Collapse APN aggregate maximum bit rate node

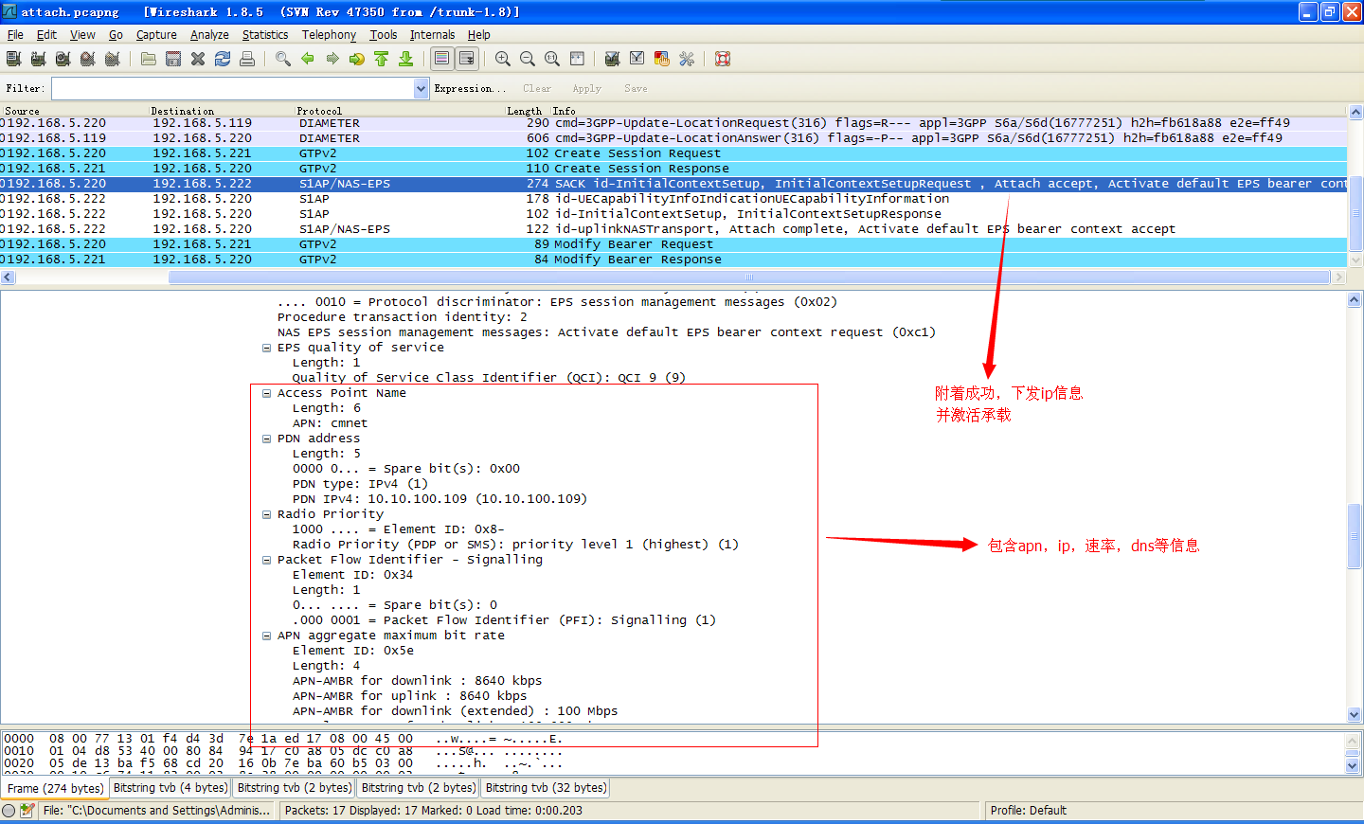(x=266, y=636)
